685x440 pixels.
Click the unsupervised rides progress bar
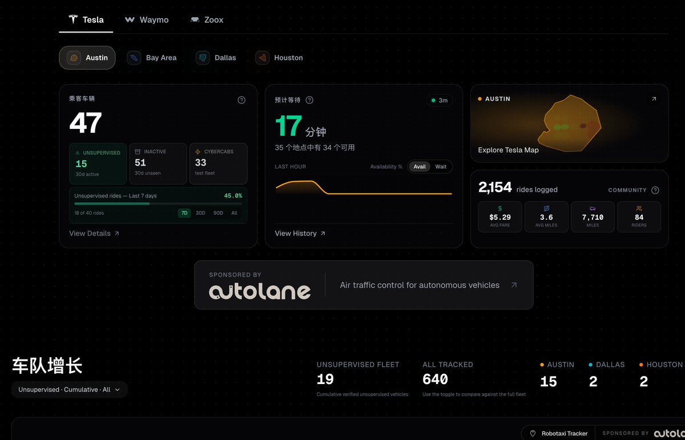click(158, 203)
